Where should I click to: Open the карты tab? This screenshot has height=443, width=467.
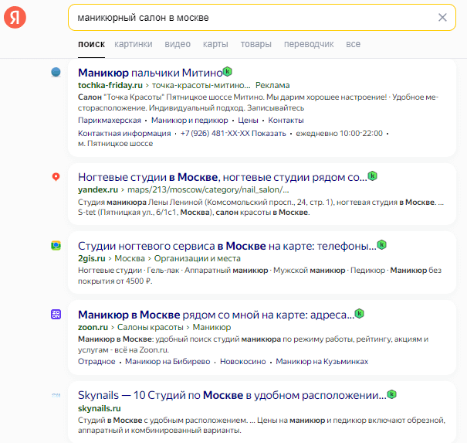(x=215, y=44)
